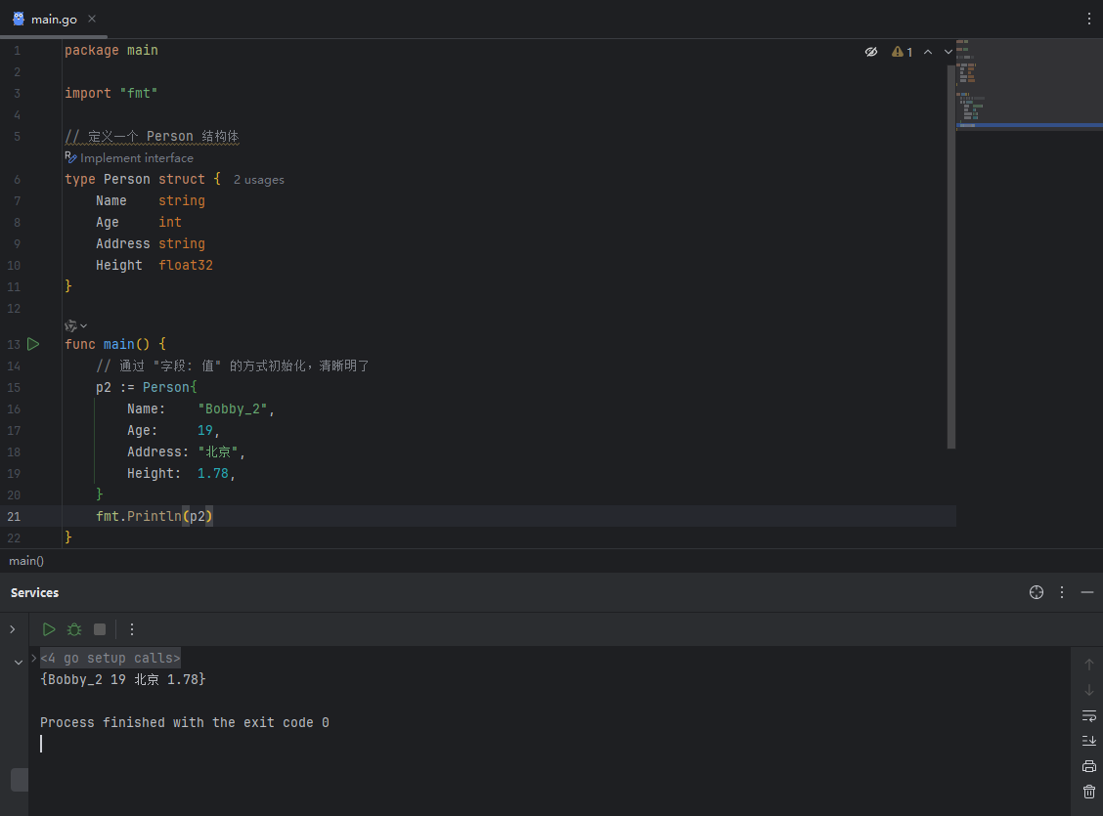Image resolution: width=1103 pixels, height=816 pixels.
Task: Click the 2 usages inlay hint
Action: tap(259, 180)
